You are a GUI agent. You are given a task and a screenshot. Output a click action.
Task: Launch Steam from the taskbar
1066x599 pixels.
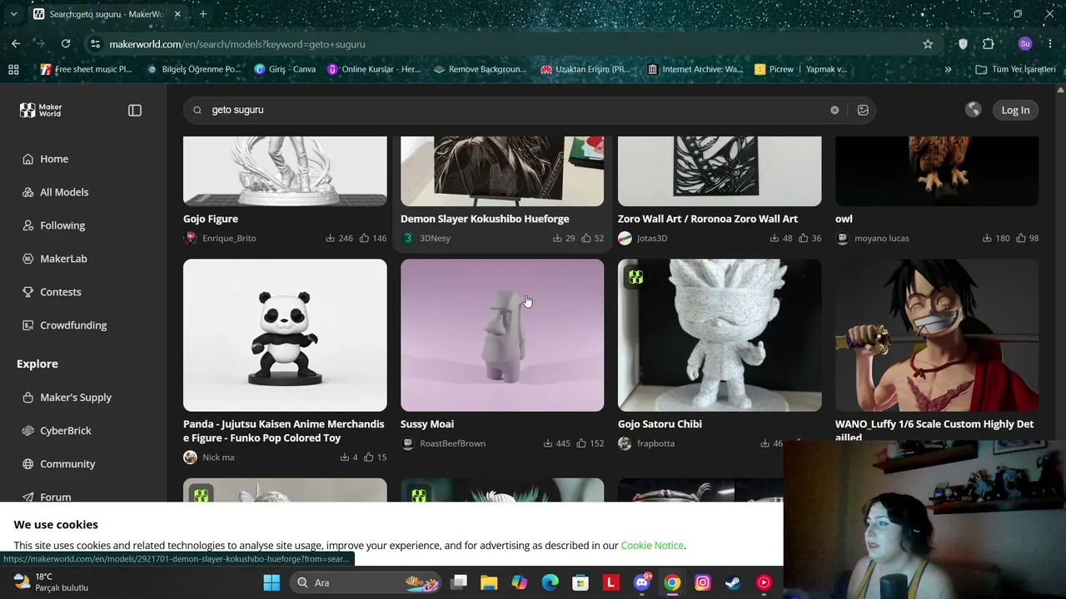pos(733,582)
